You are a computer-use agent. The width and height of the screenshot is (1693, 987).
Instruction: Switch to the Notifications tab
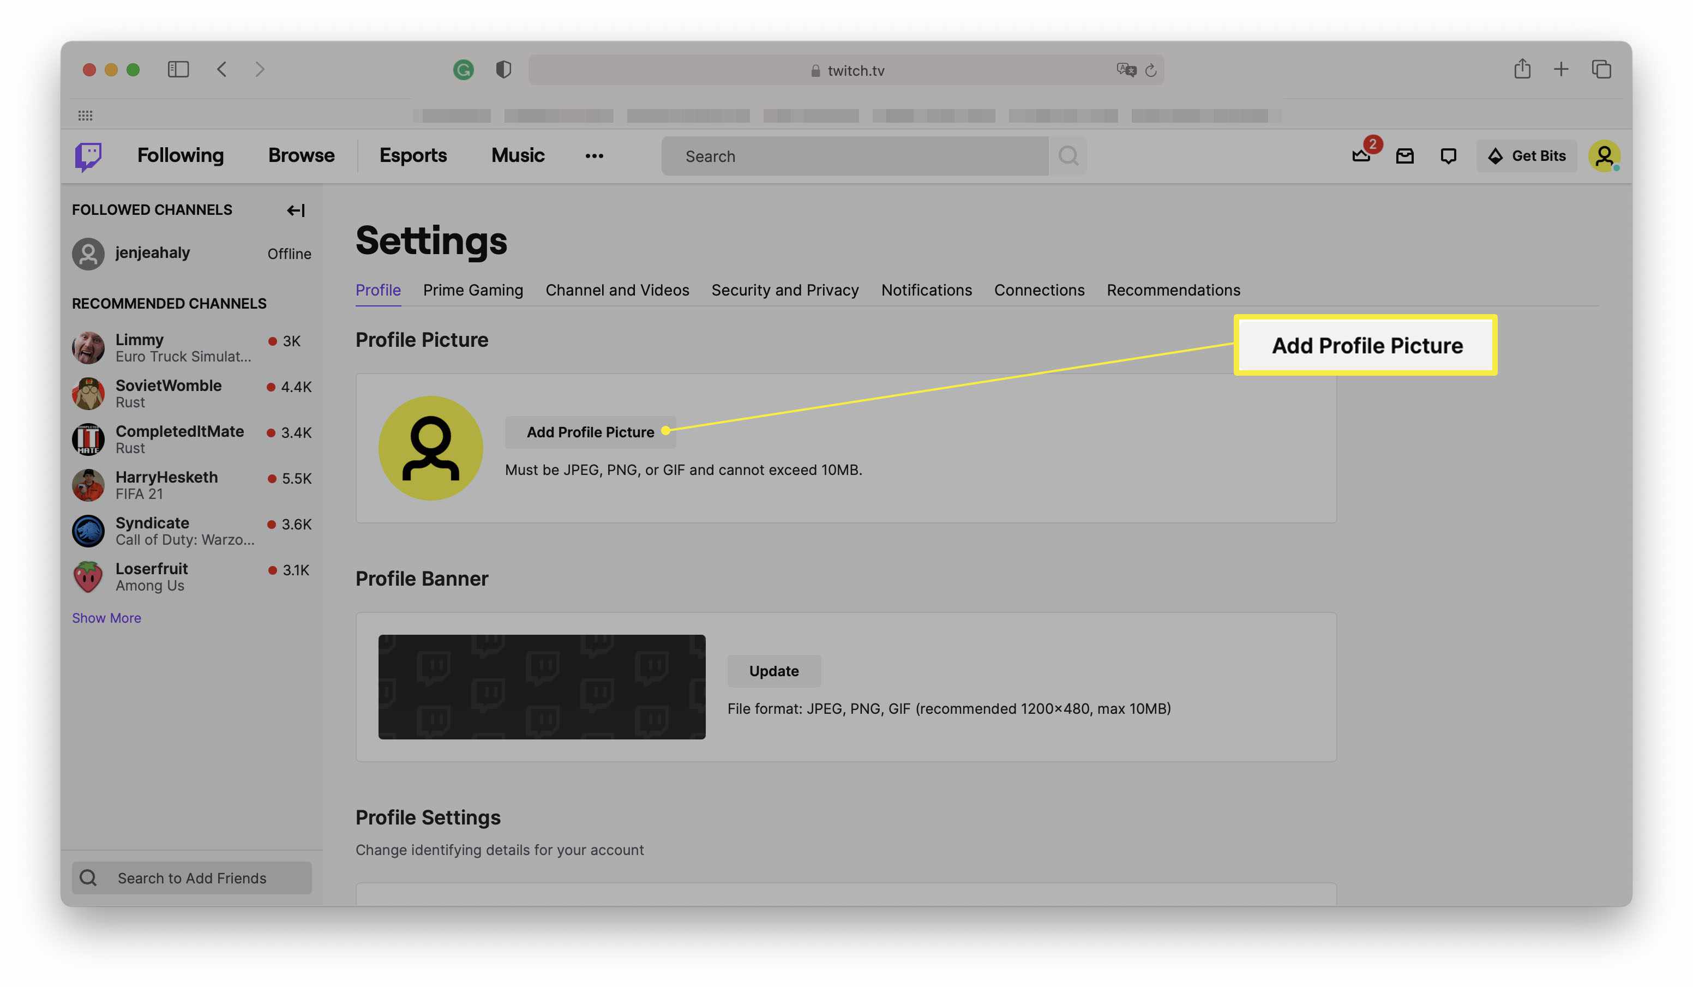point(926,290)
